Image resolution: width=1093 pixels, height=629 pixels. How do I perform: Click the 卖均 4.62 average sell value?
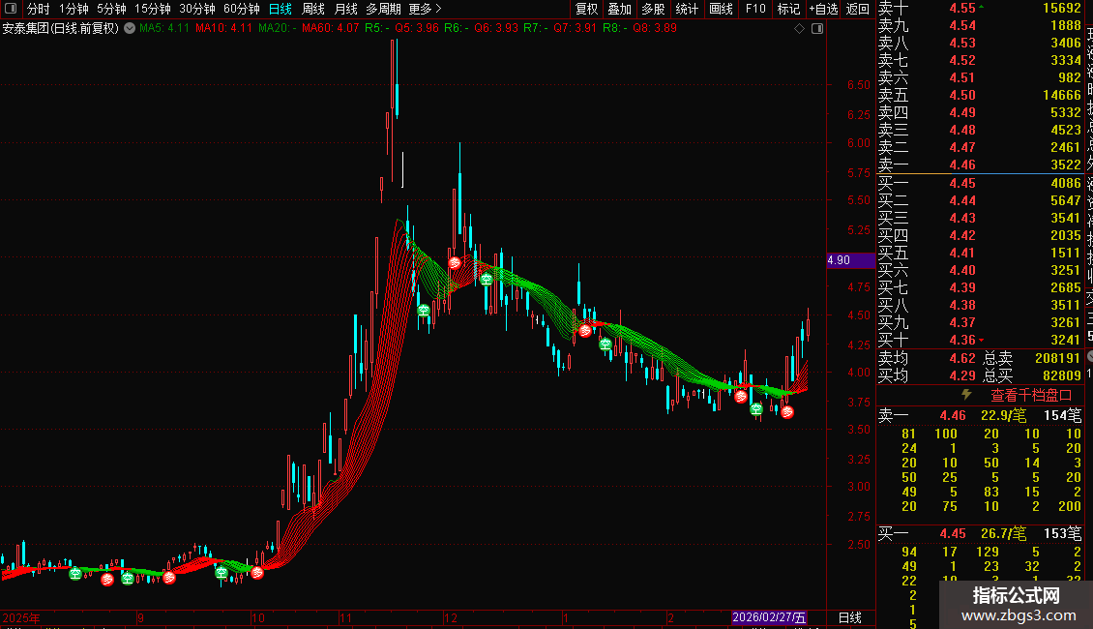[x=962, y=358]
